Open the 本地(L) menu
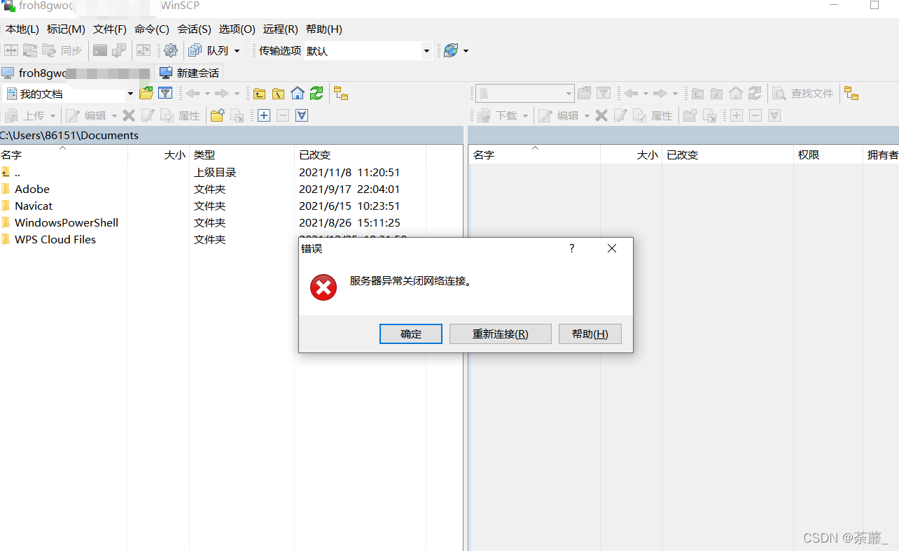 (x=22, y=29)
